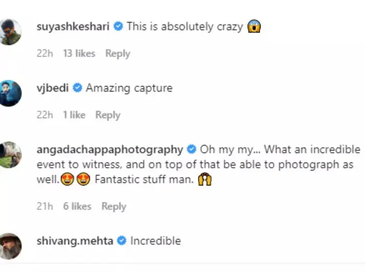
Task: Click verified badge next to angadachappaphotography
Action: click(x=191, y=150)
